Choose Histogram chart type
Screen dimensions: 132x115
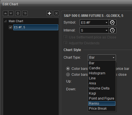click(x=102, y=73)
